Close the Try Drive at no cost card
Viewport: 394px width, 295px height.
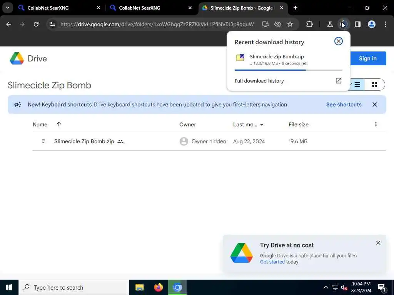pos(378,243)
